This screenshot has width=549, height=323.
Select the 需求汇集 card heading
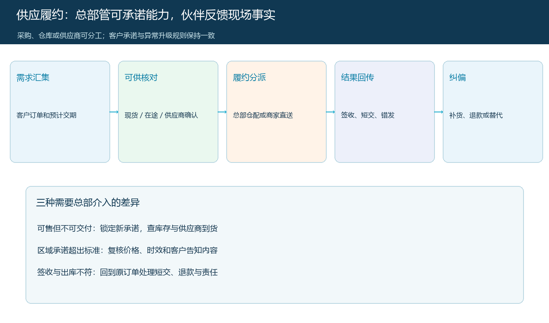click(33, 78)
